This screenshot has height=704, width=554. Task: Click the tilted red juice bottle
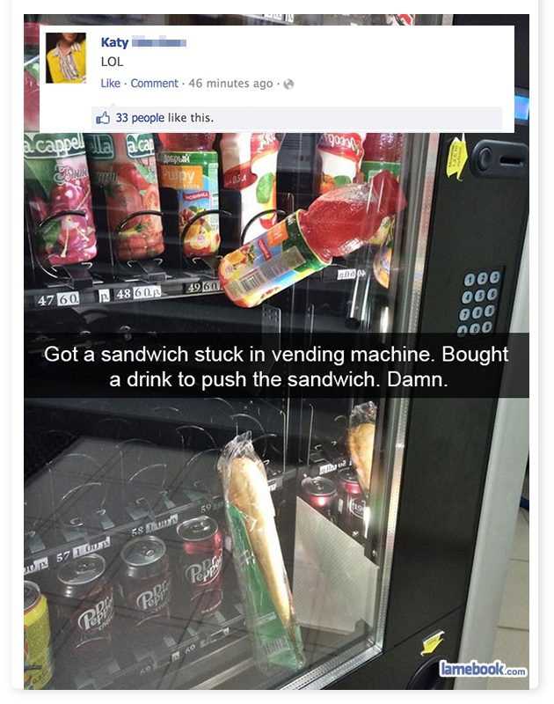coord(310,240)
